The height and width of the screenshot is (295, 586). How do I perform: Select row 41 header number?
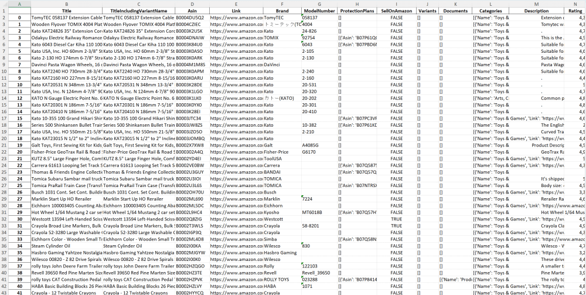tap(4, 280)
